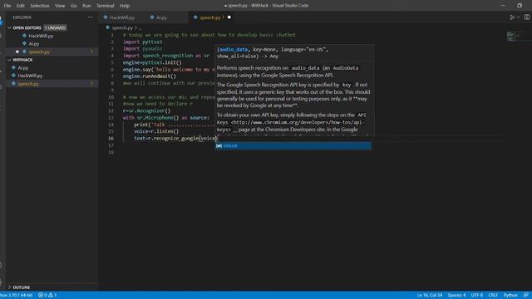Switch to the AI.py tab
Screen dimensions: 532x299
(x=162, y=17)
